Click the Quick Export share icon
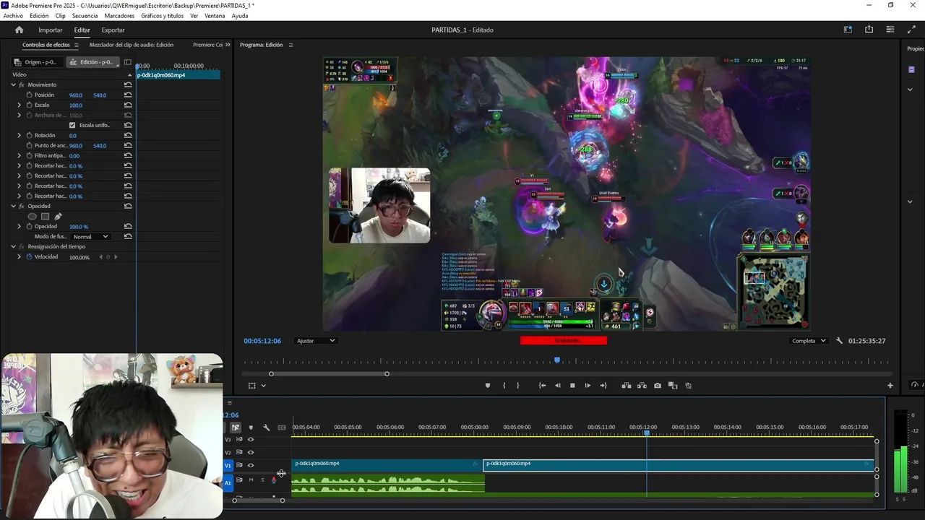The height and width of the screenshot is (520, 925). click(869, 30)
